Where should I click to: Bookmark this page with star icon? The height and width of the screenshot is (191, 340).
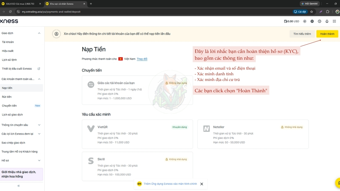[312, 12]
